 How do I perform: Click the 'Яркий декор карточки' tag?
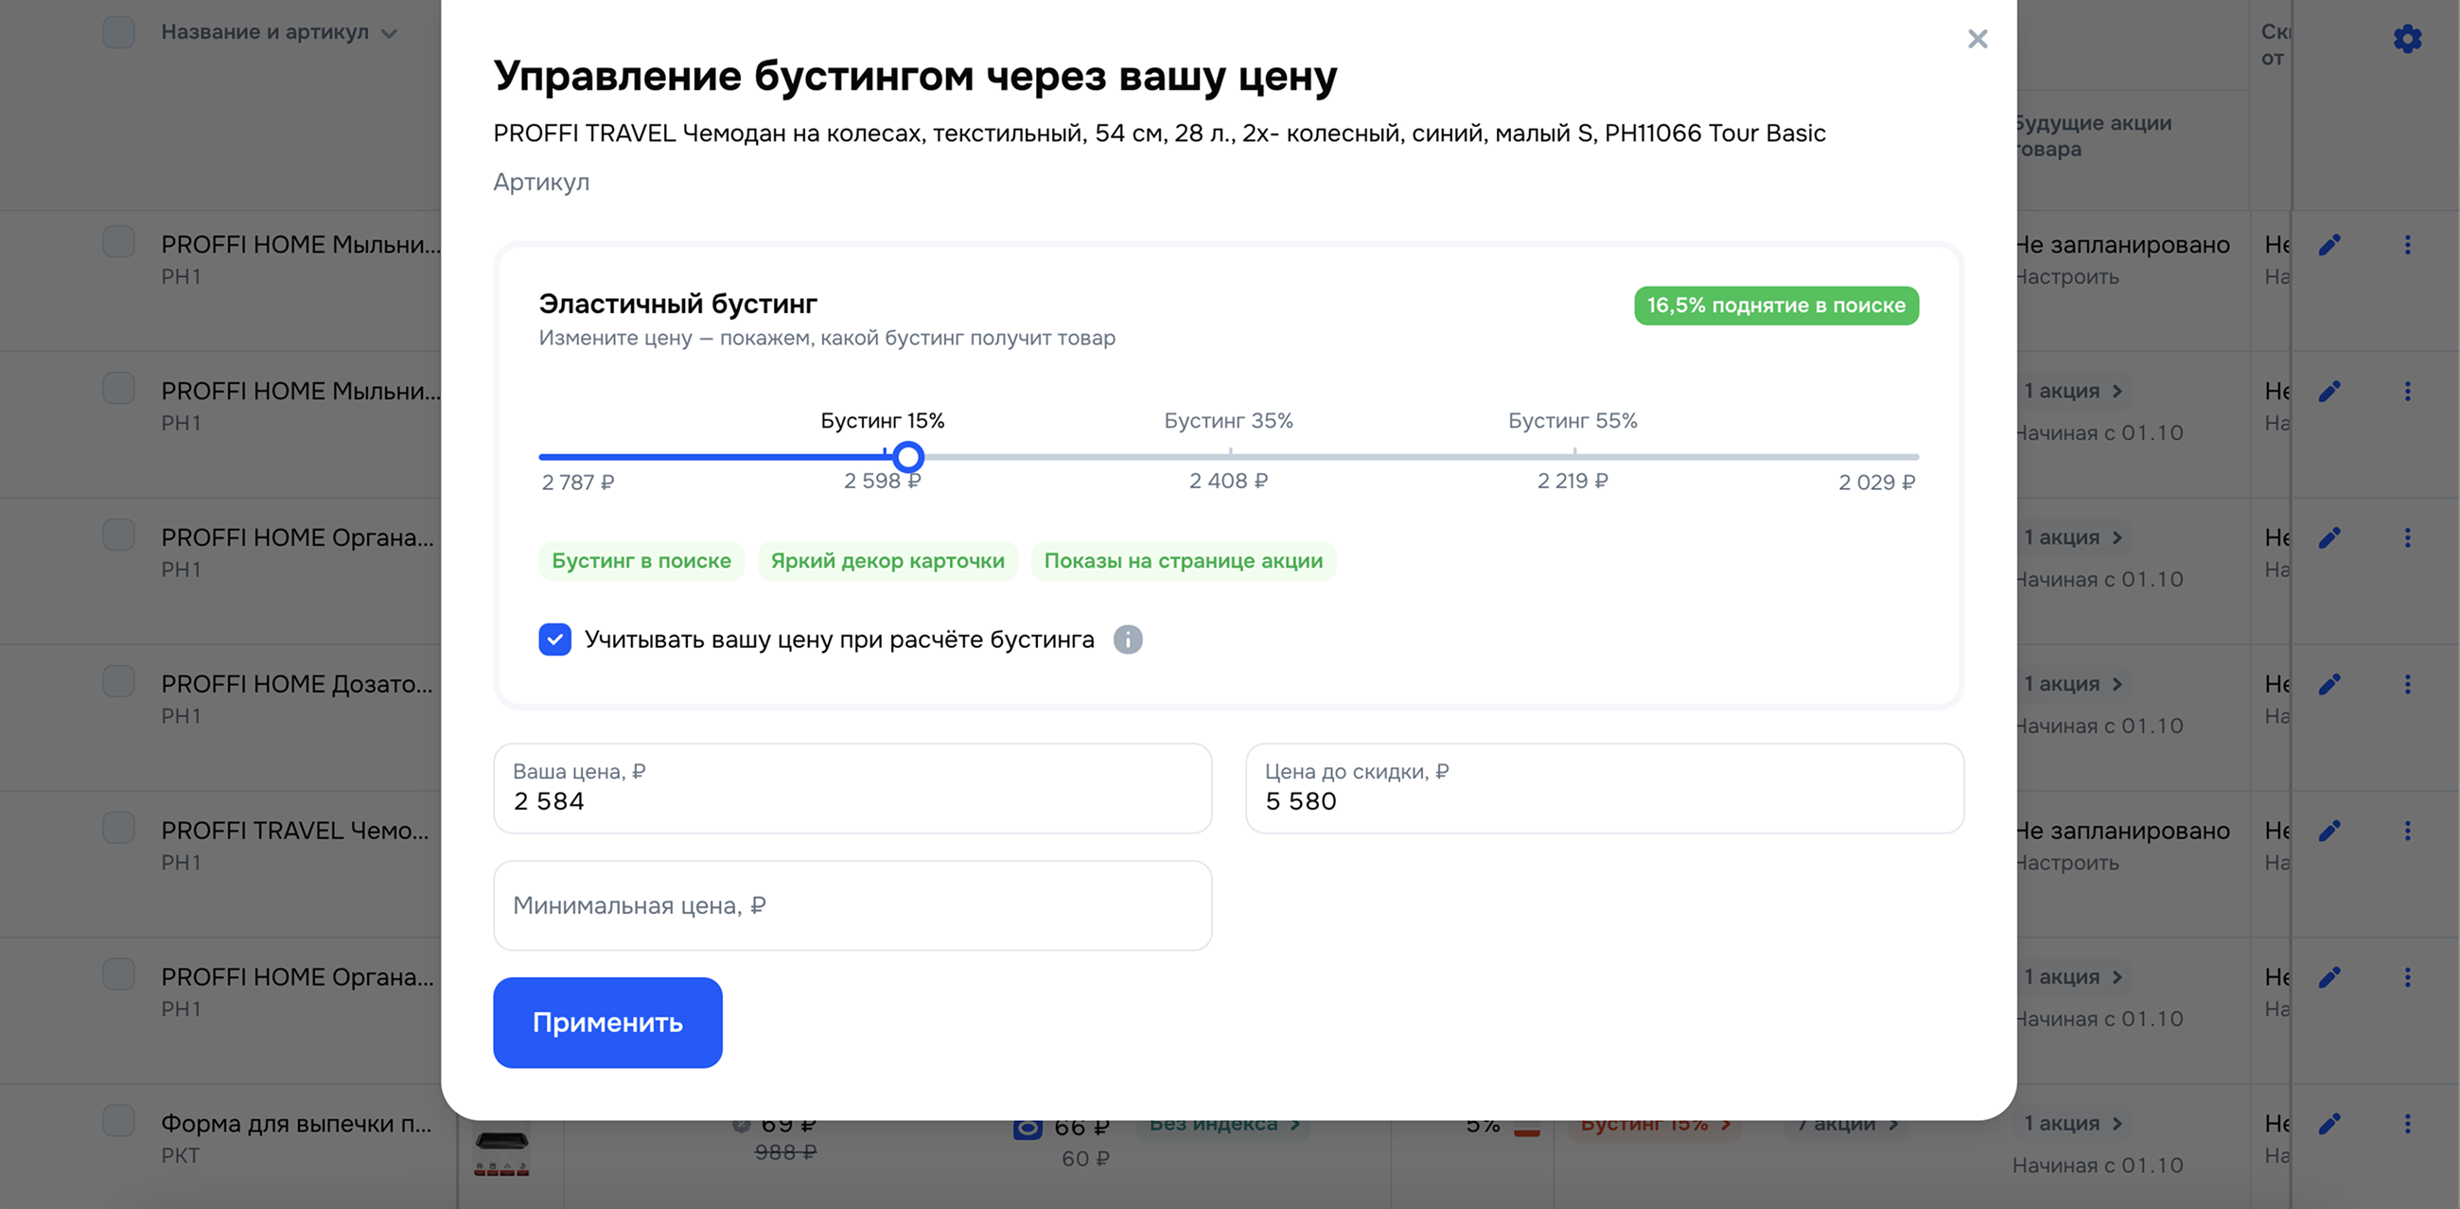[887, 561]
